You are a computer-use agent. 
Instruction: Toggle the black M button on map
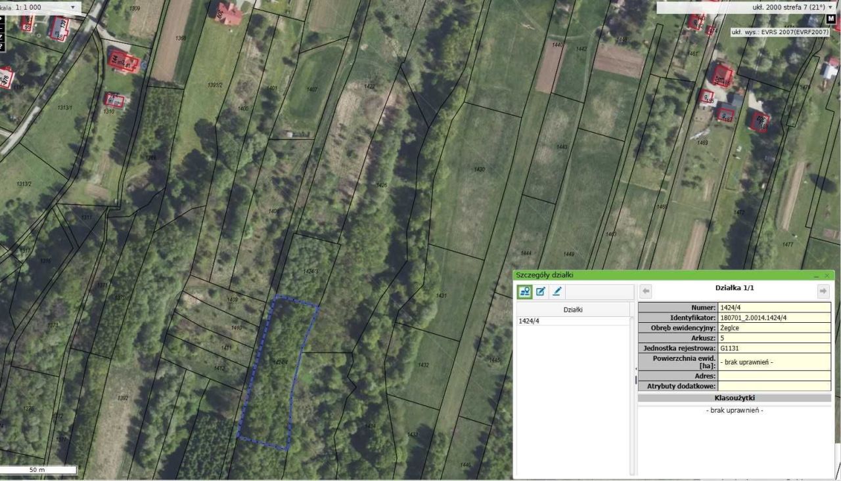click(x=830, y=19)
